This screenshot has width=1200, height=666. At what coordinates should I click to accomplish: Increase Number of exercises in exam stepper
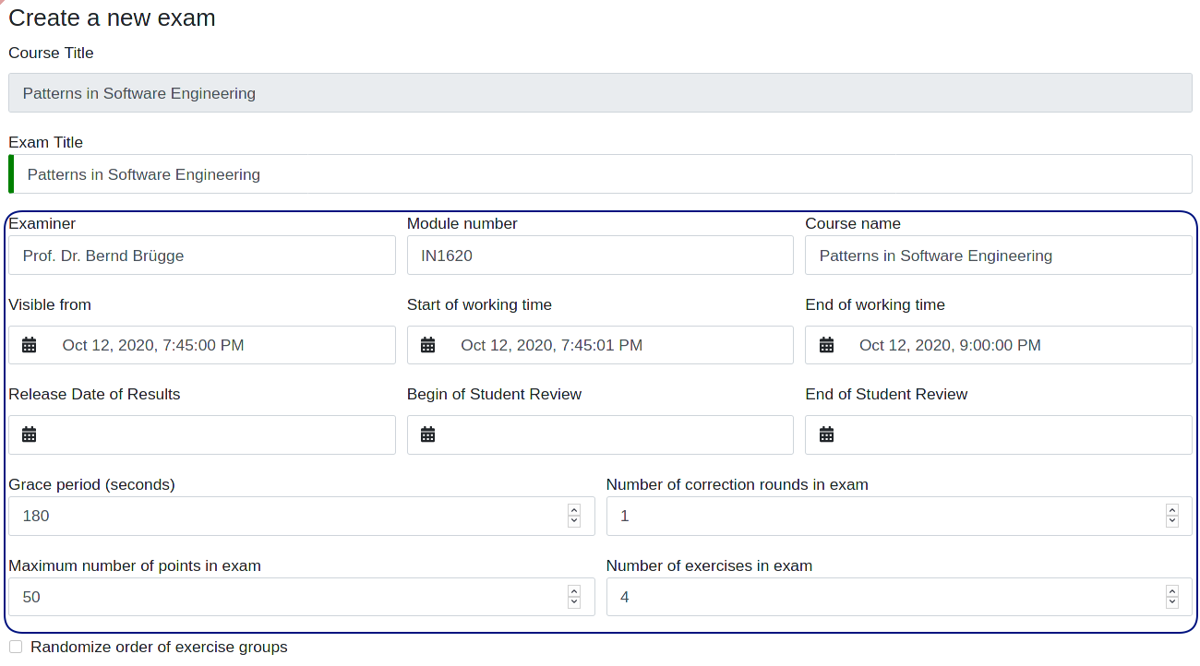1172,591
